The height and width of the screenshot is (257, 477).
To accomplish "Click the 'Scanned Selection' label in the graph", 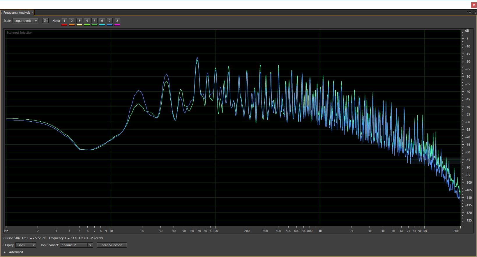I will pyautogui.click(x=20, y=33).
